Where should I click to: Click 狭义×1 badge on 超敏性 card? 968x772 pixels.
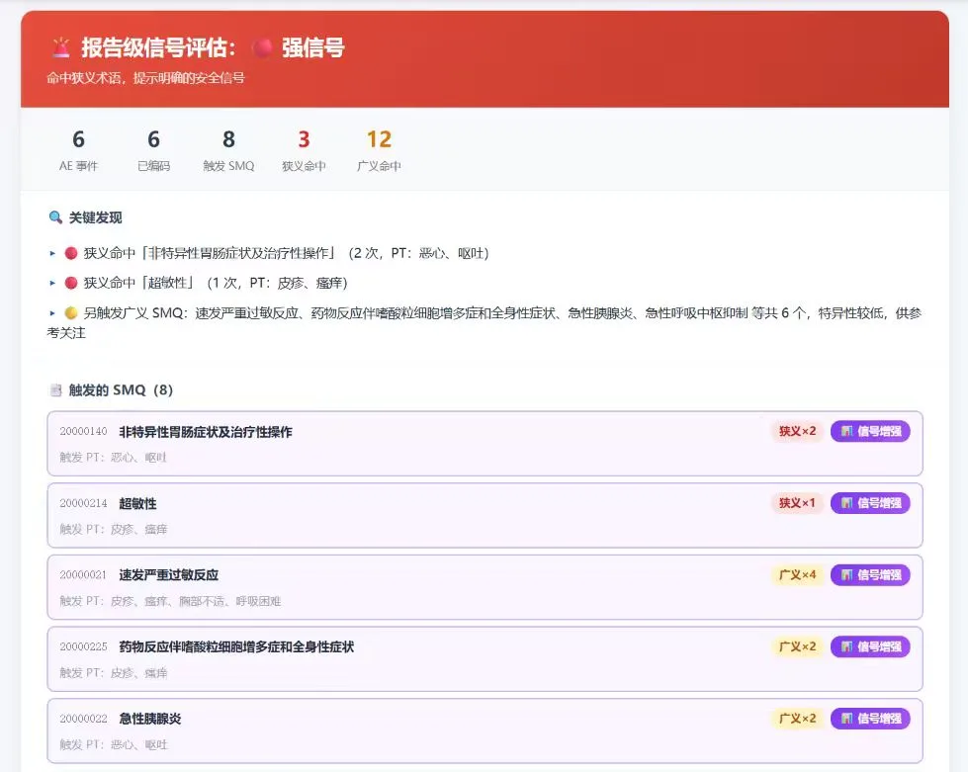pos(797,503)
